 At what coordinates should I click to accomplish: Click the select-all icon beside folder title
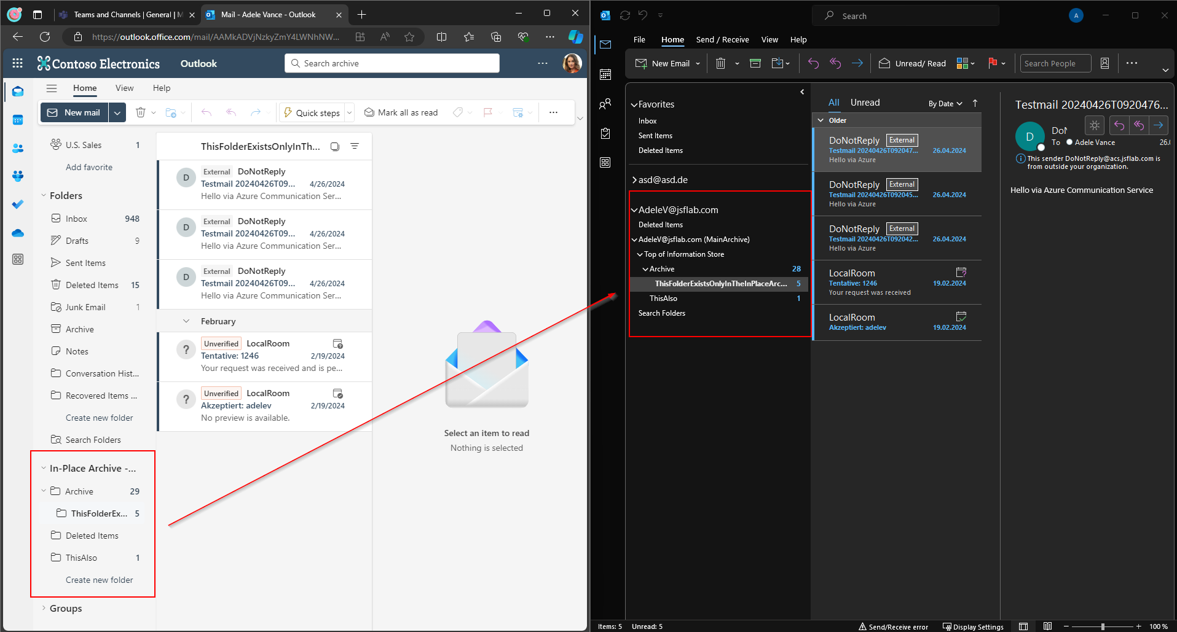pos(335,146)
